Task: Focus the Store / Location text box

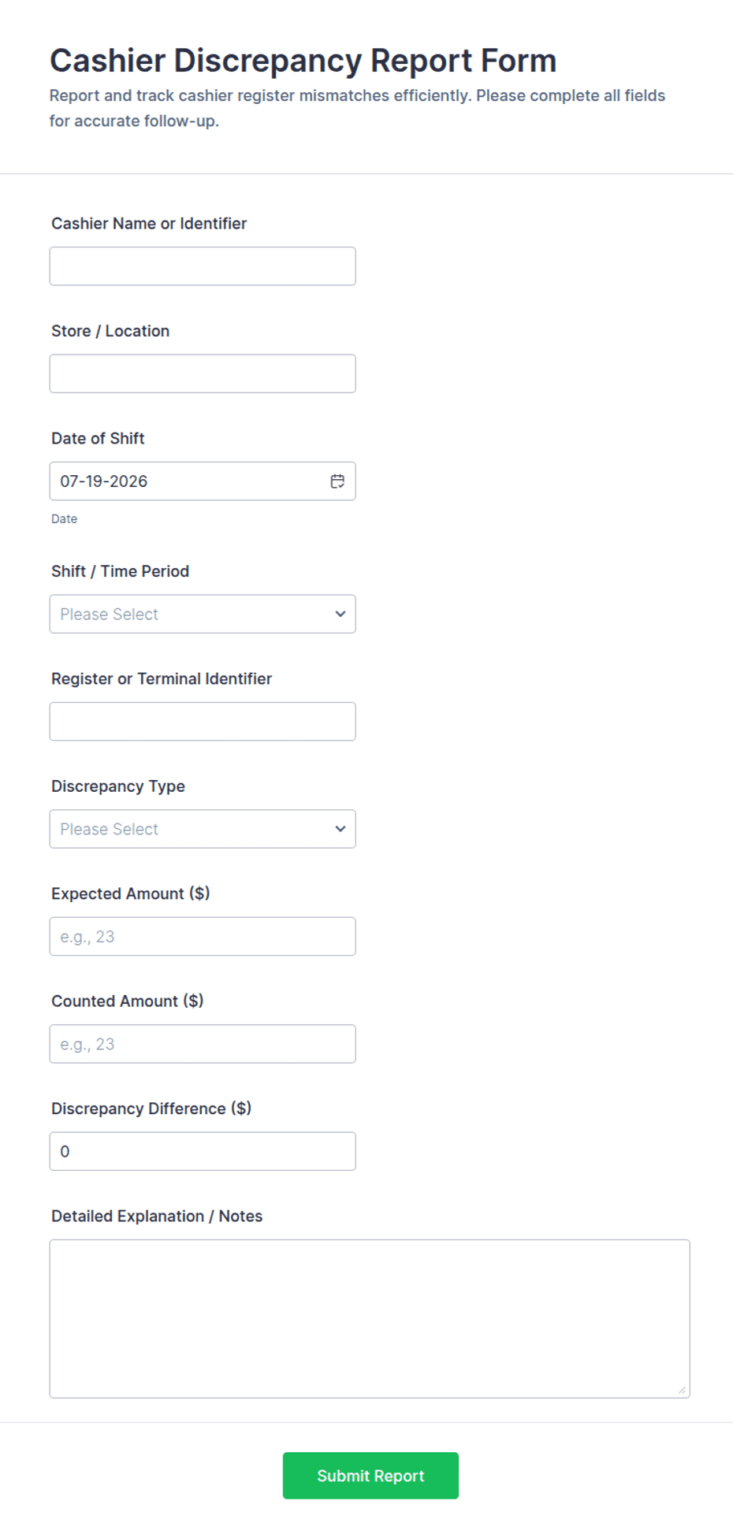Action: click(203, 373)
